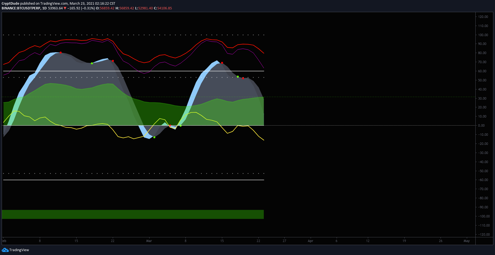This screenshot has height=255, width=495.
Task: Click the low value L:52981.40
Action: click(x=144, y=8)
